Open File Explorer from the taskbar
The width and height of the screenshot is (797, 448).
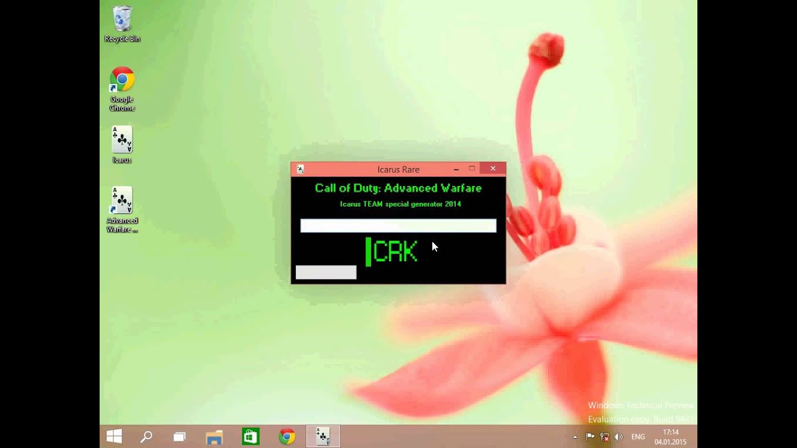pyautogui.click(x=214, y=437)
